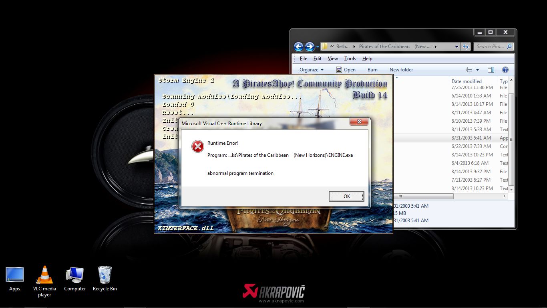This screenshot has height=308, width=547.
Task: Select the file row dated 8/14/2013 9:32 PM
Action: (451, 172)
